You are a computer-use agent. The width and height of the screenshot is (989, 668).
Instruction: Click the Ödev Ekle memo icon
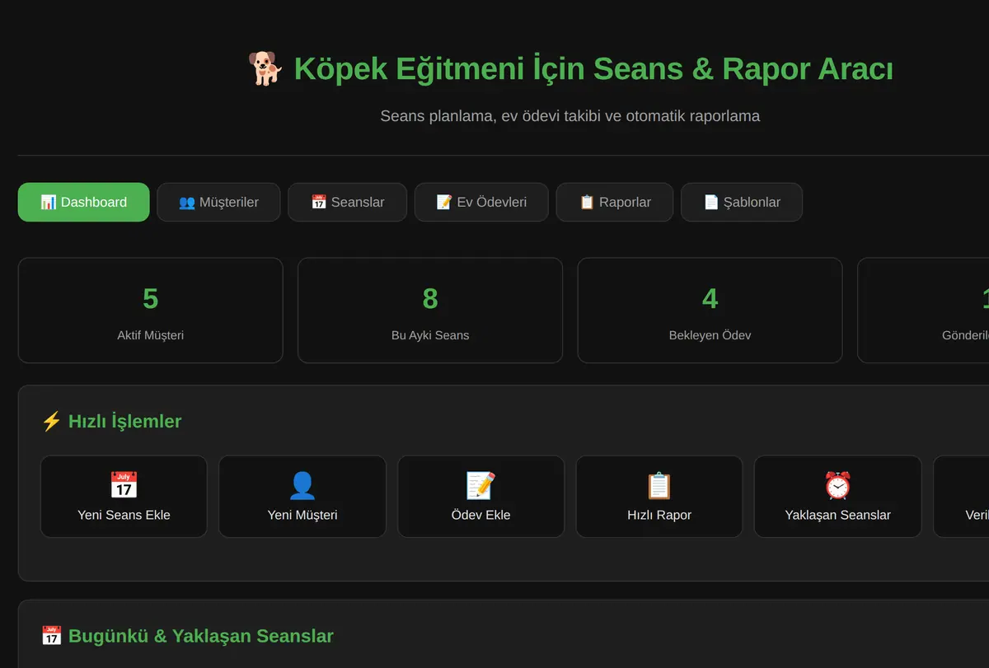(480, 485)
